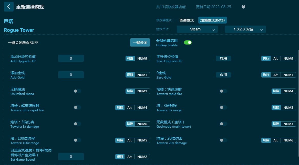Viewport: 299px width, 165px height.
Task: Click 设置 hotkey button for Add Gold
Action: pos(130,75)
